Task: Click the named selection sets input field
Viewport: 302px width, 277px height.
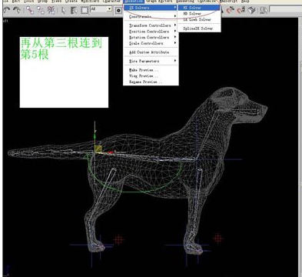Action: tap(285, 9)
